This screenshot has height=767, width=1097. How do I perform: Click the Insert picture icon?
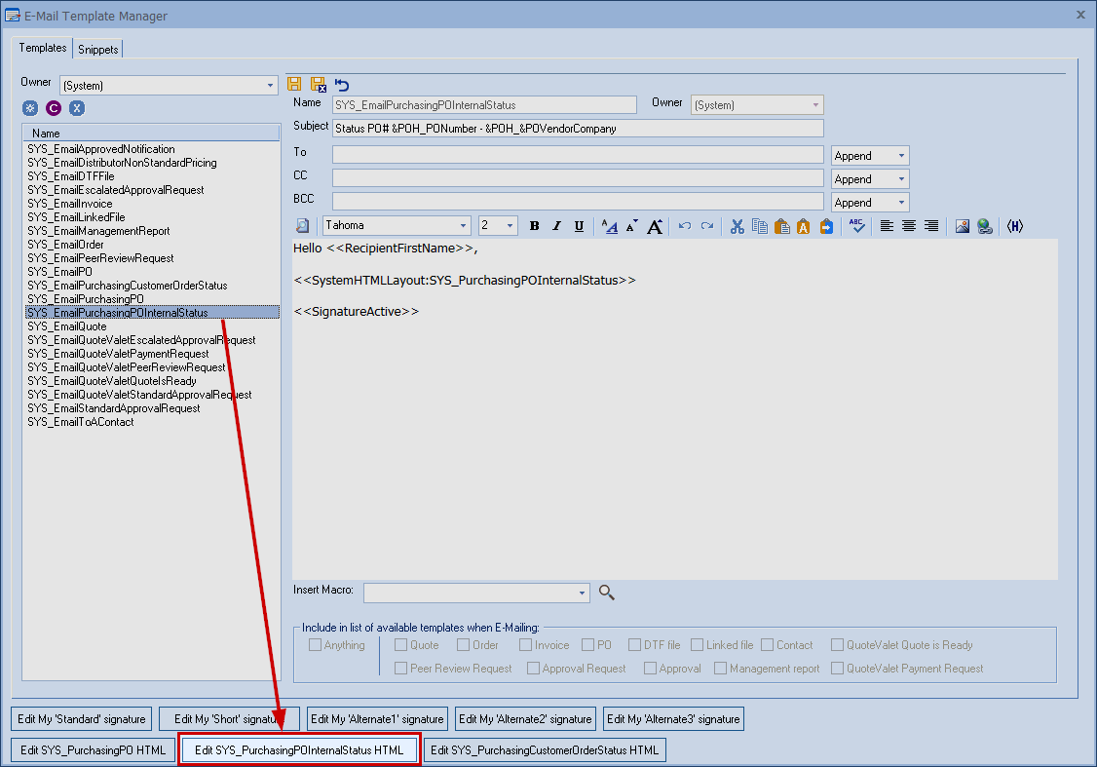[x=963, y=226]
